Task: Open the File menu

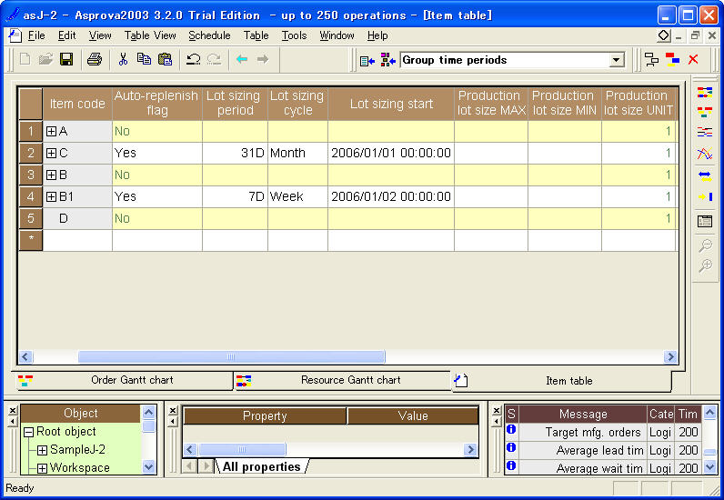Action: [x=36, y=35]
